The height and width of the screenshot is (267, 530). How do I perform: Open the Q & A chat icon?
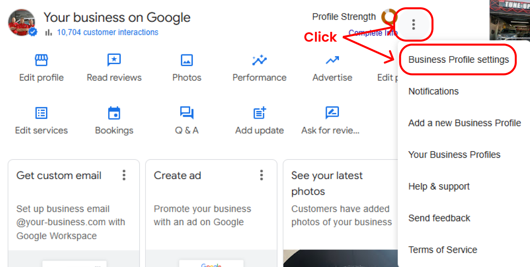[187, 113]
